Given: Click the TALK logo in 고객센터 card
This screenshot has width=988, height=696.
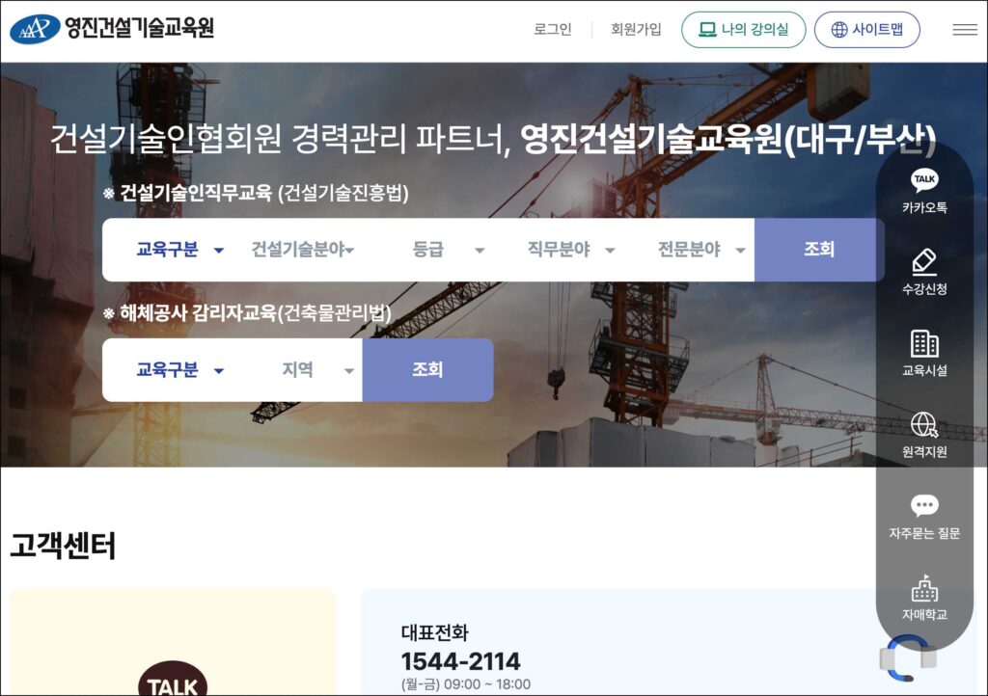Looking at the screenshot, I should point(173,679).
